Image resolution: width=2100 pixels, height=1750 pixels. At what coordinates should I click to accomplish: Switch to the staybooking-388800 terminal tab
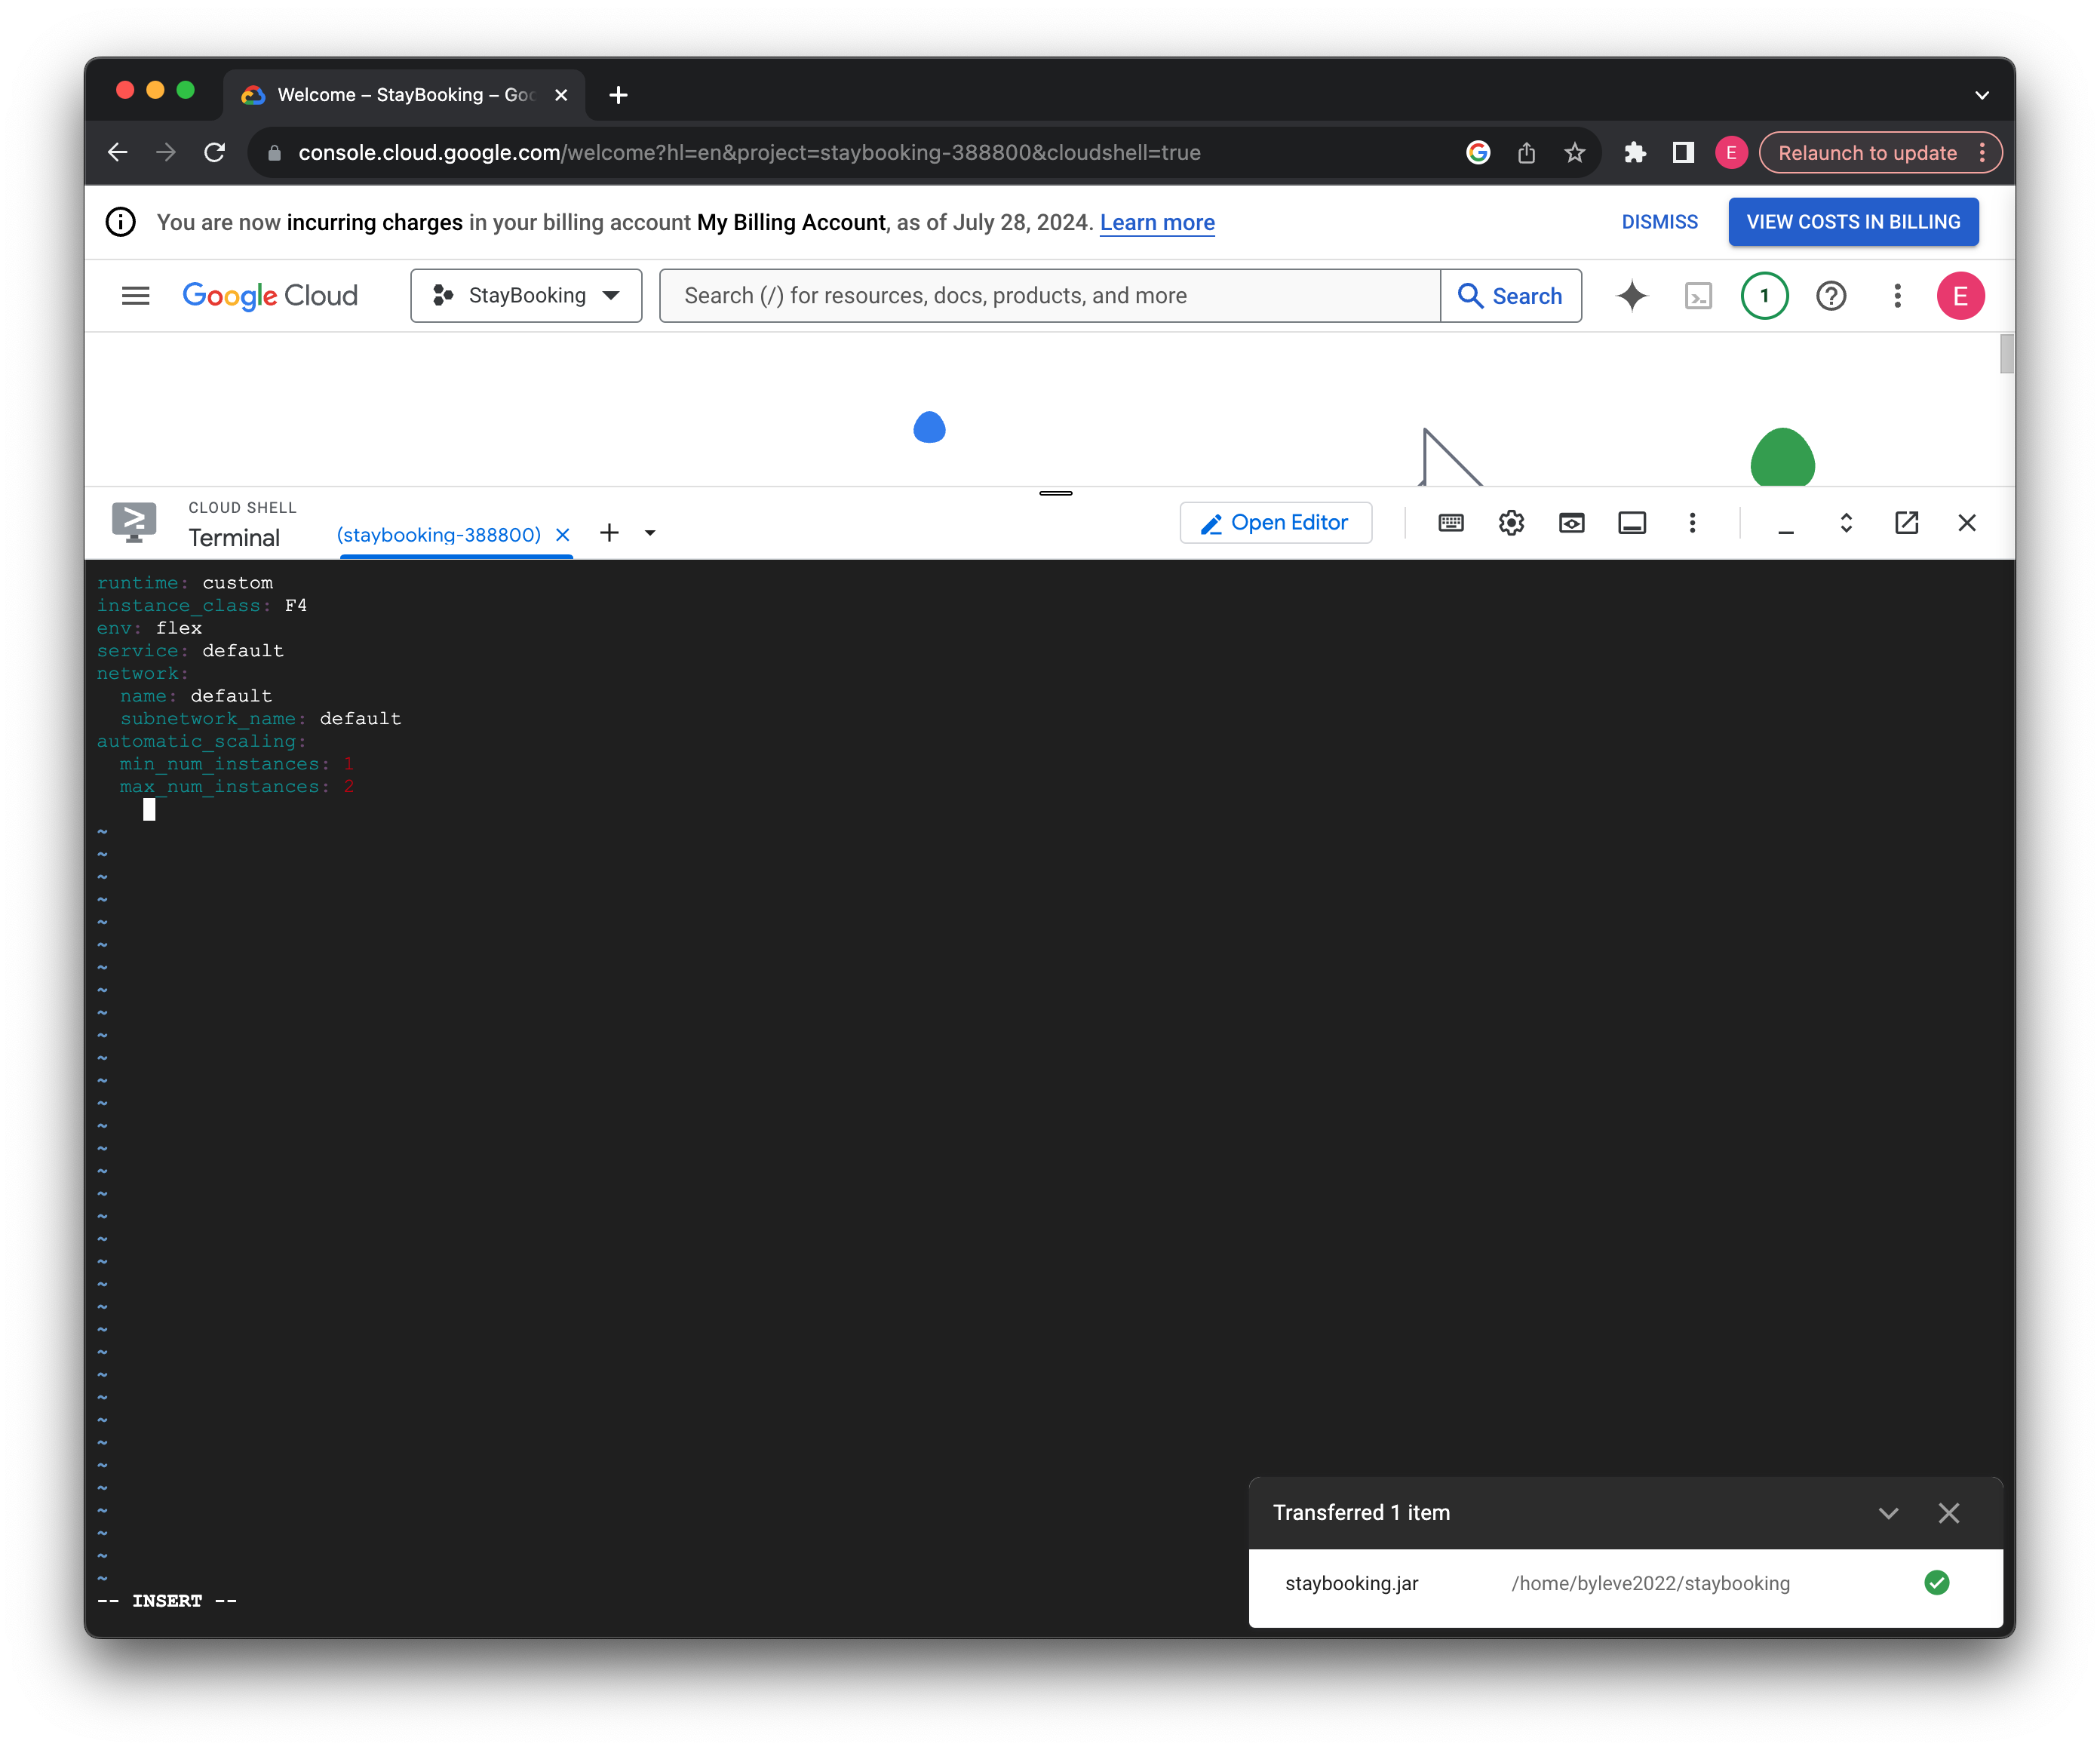[x=440, y=534]
